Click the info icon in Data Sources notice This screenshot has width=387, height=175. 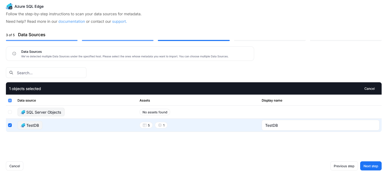coord(14,54)
